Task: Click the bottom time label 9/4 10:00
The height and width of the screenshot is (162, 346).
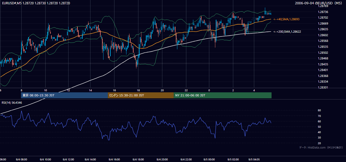Action: click(x=45, y=160)
